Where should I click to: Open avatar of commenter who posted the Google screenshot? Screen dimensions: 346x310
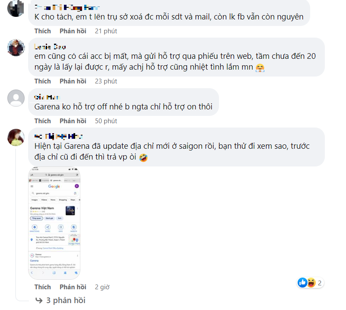pos(16,137)
